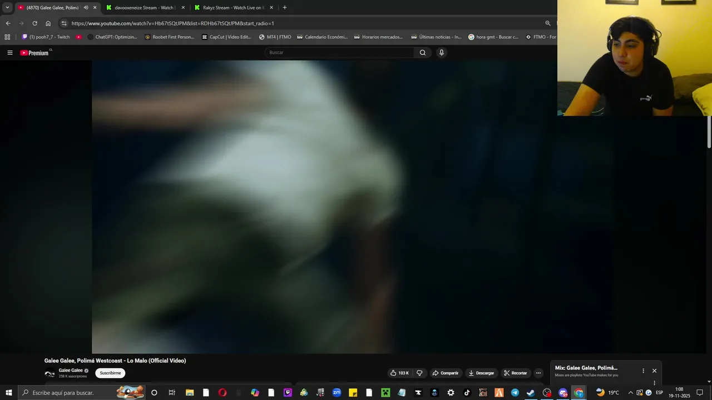Open the Compartir share dialog

tap(446, 373)
